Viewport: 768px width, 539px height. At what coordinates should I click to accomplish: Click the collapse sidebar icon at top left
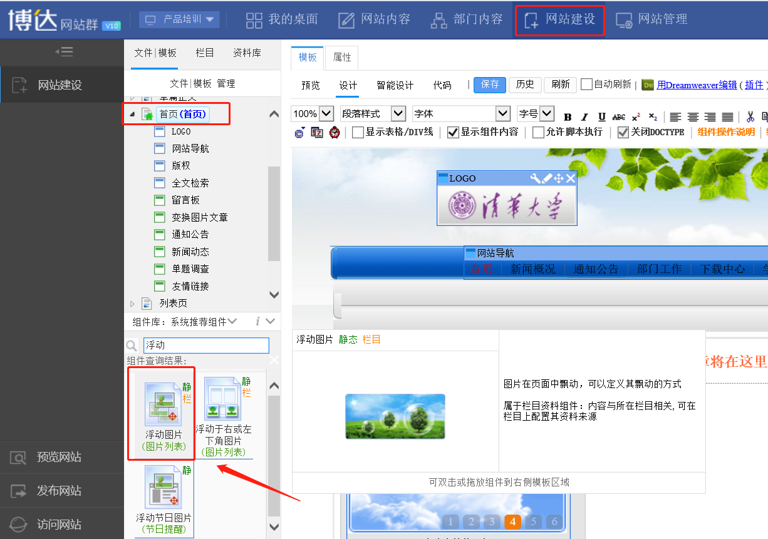[64, 52]
